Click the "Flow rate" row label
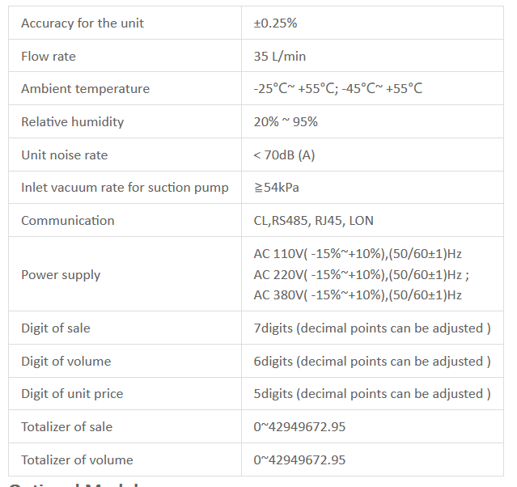The image size is (517, 487). (49, 57)
